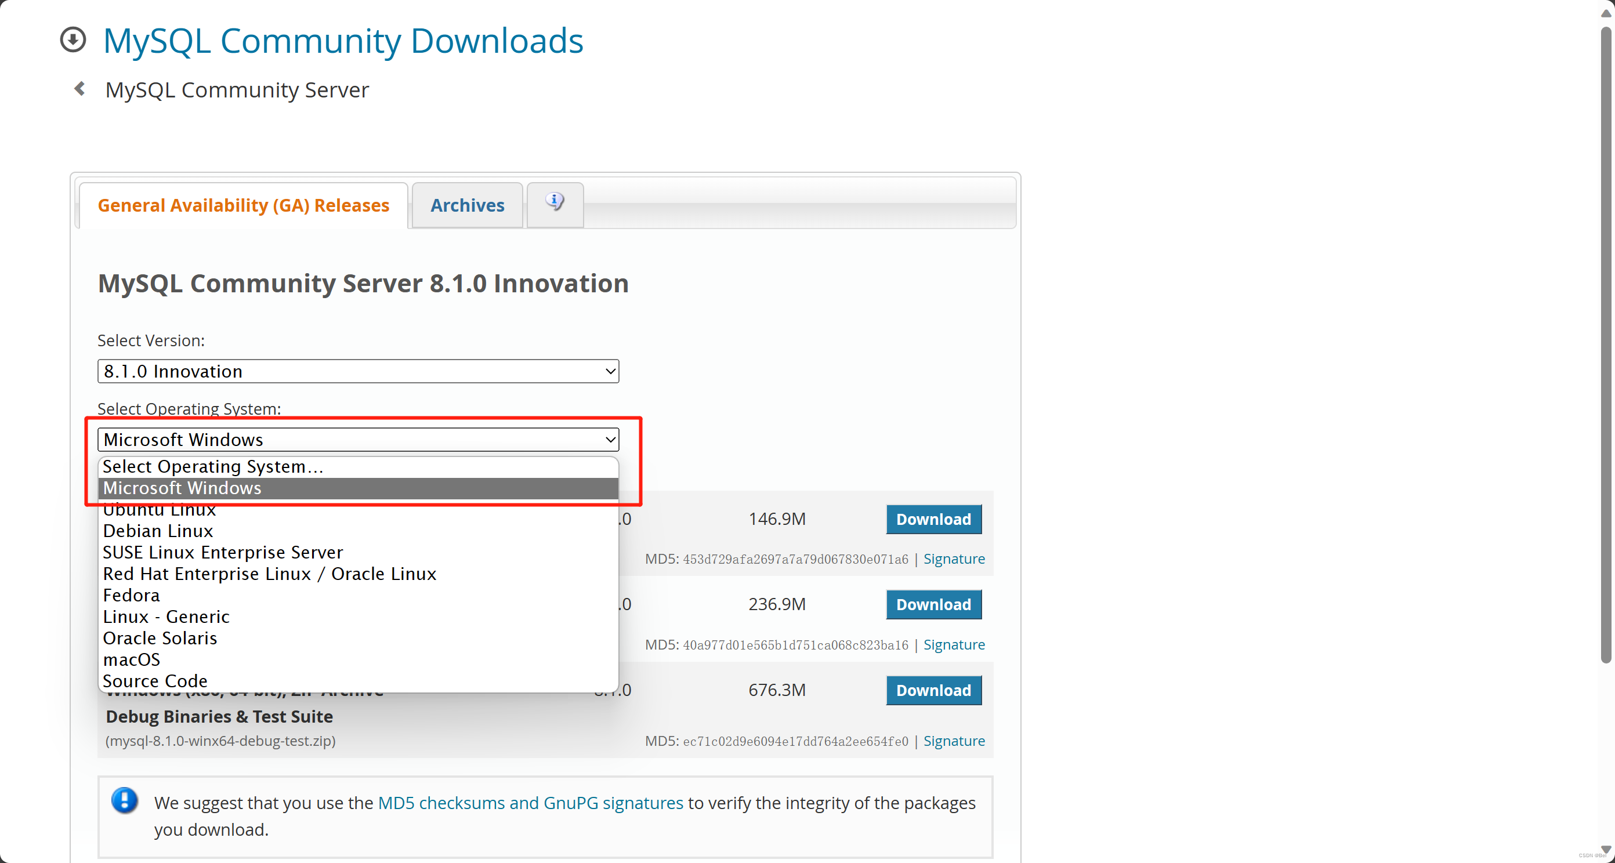This screenshot has height=863, width=1615.
Task: Choose the Source Code option
Action: coord(155,681)
